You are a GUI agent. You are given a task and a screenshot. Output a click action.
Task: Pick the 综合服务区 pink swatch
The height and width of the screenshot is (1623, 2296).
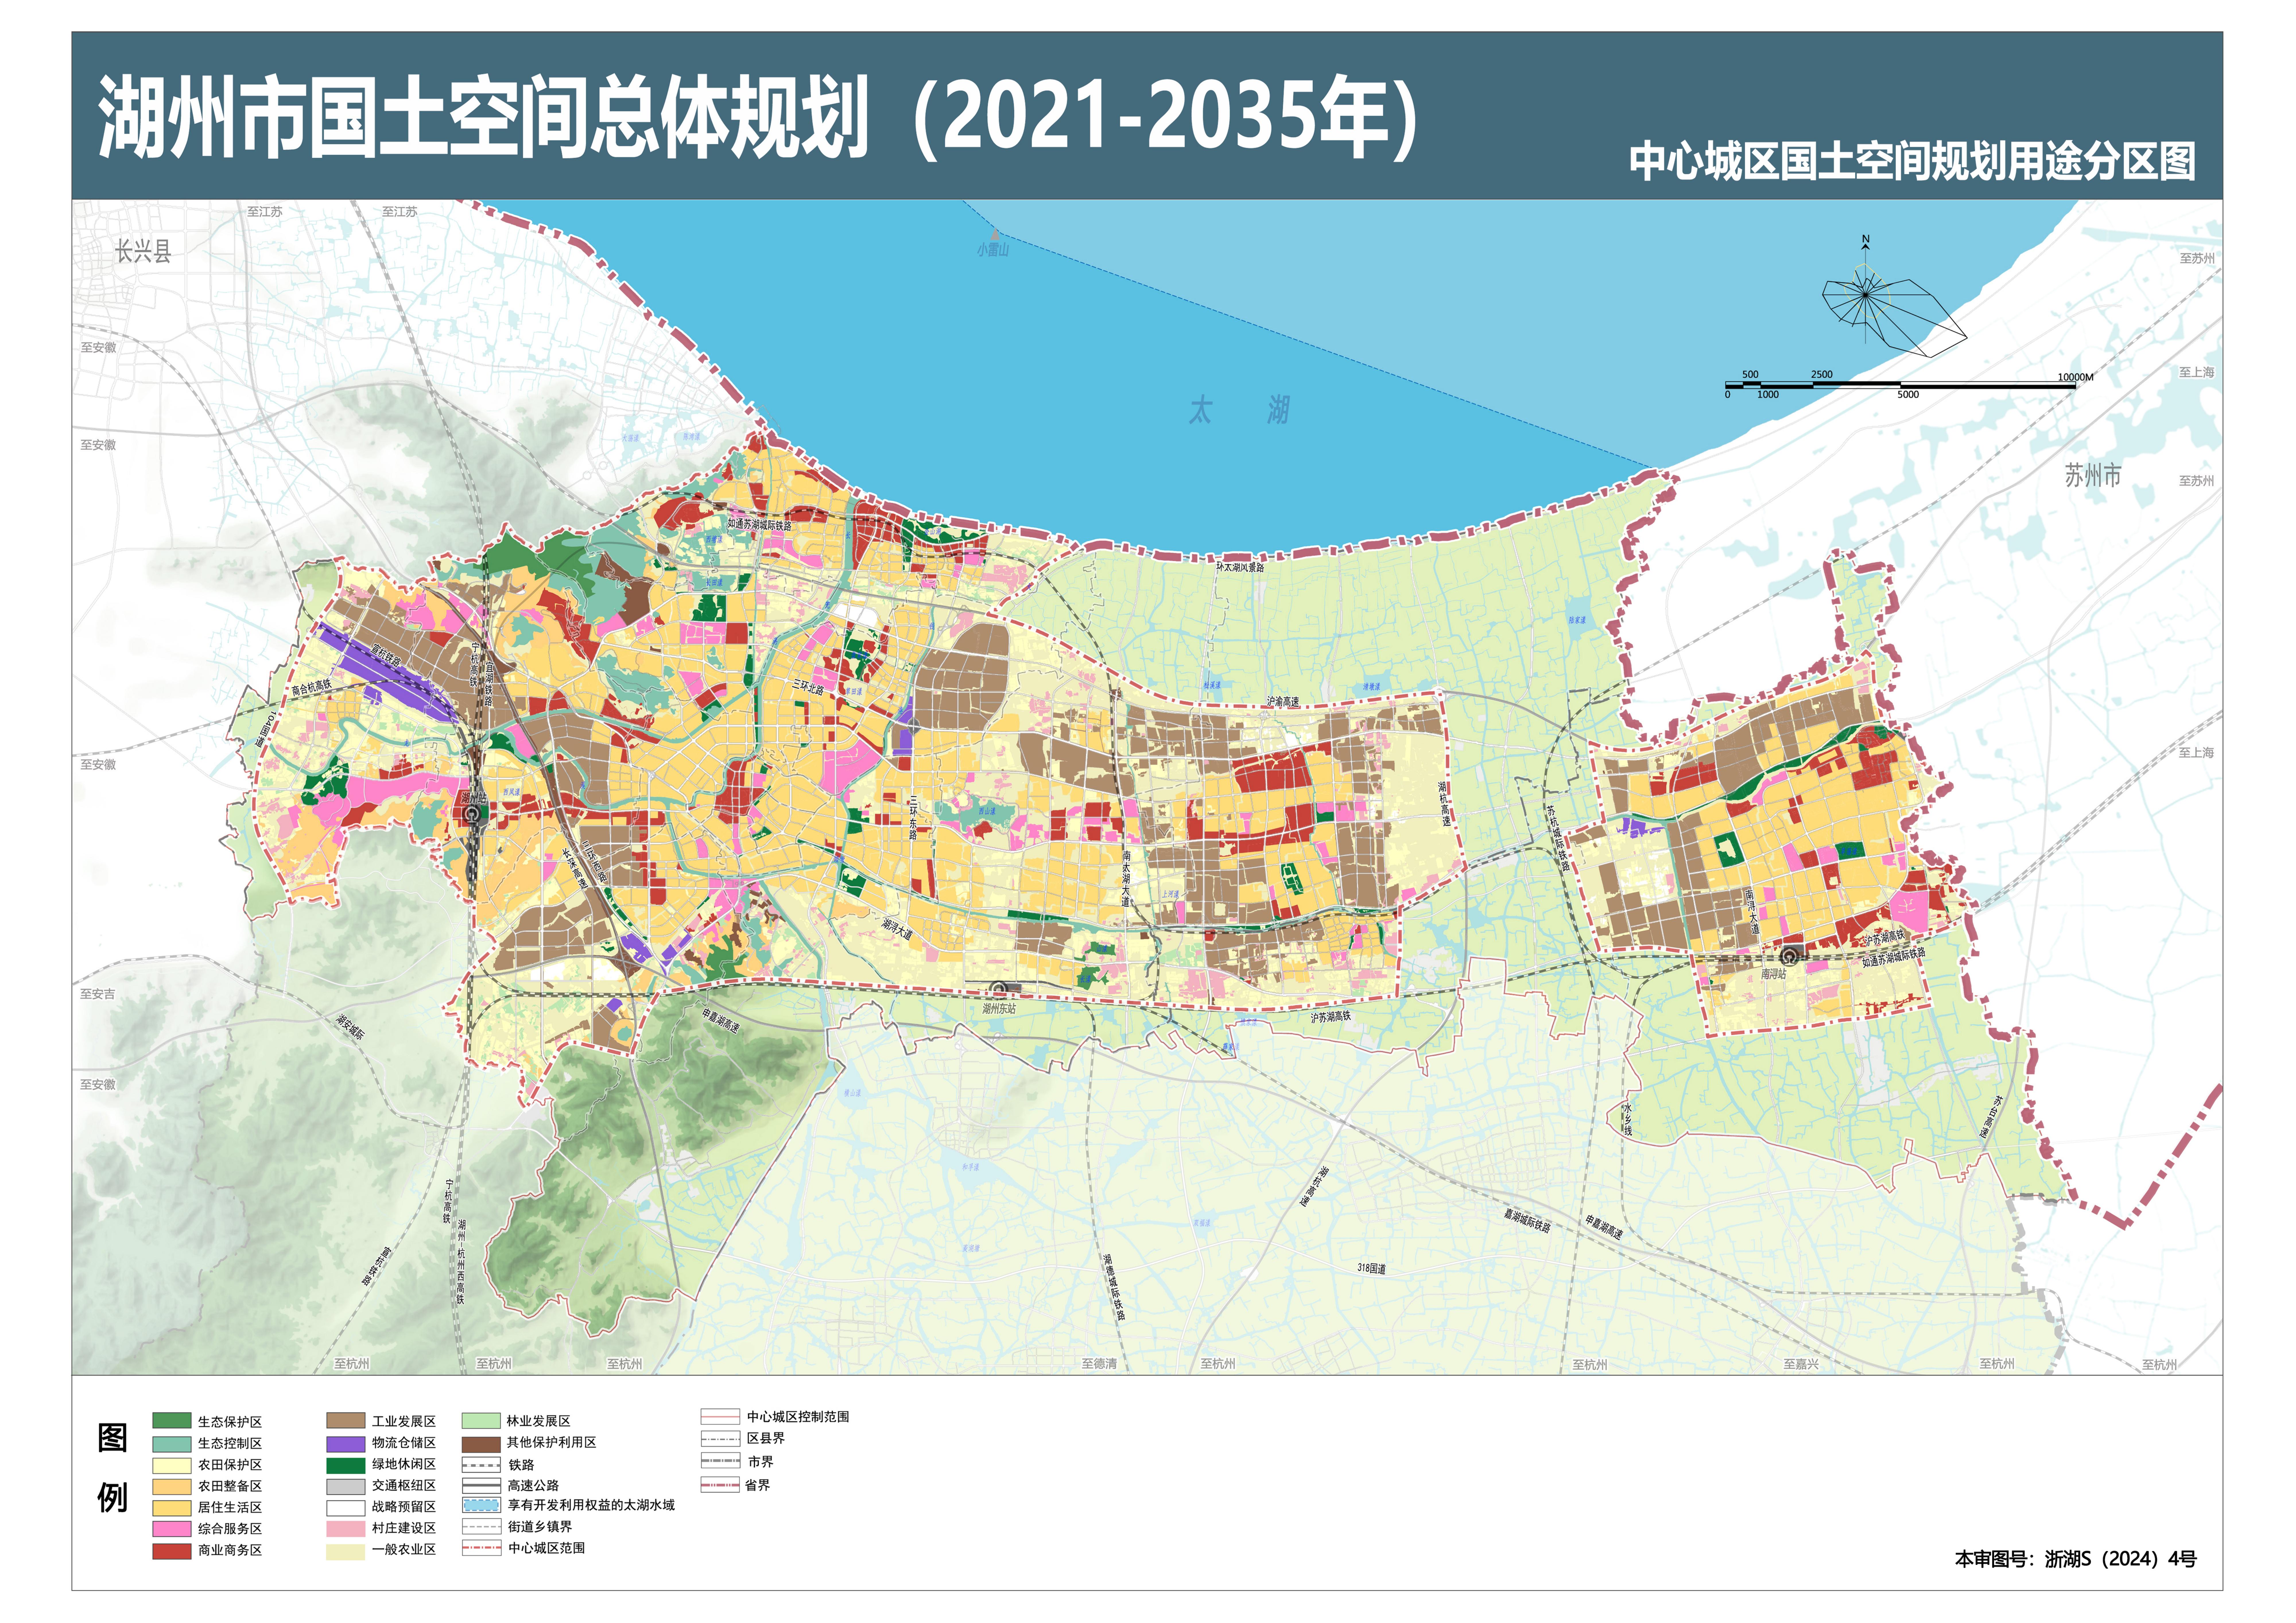point(172,1529)
